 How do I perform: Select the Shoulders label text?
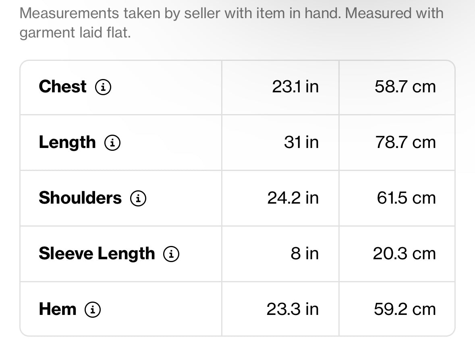click(x=80, y=198)
